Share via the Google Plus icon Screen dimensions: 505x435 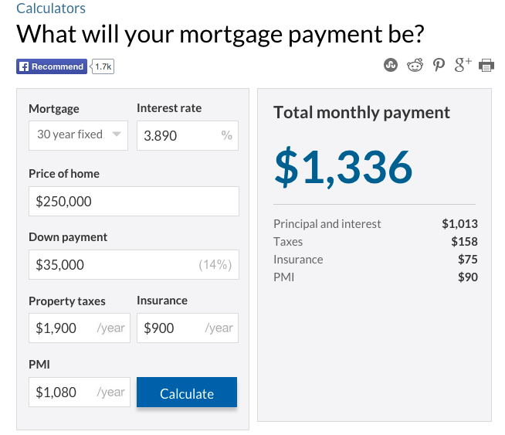pos(463,66)
